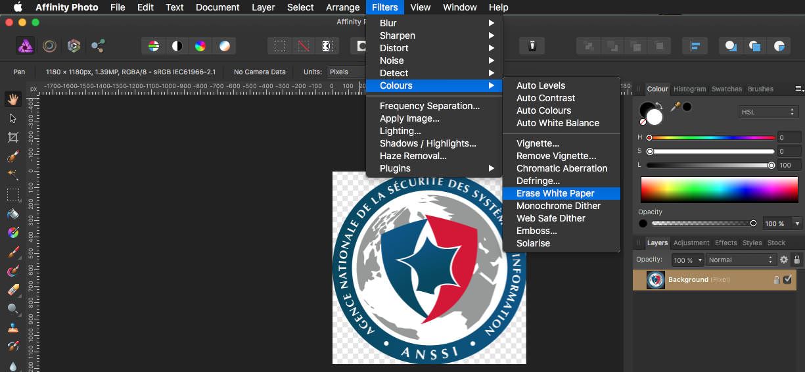Click the lightness L slider
This screenshot has height=372, width=805.
711,165
